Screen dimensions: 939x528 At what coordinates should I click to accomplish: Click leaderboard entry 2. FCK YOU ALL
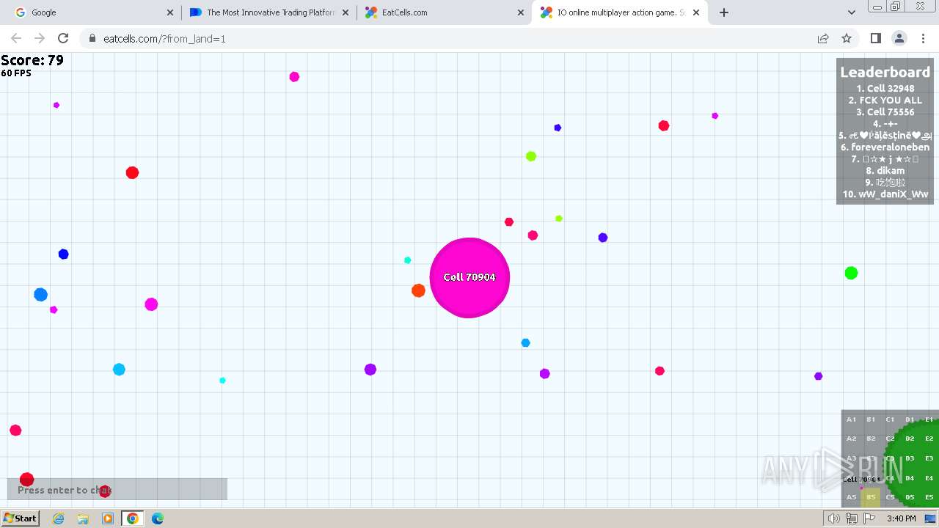point(885,100)
